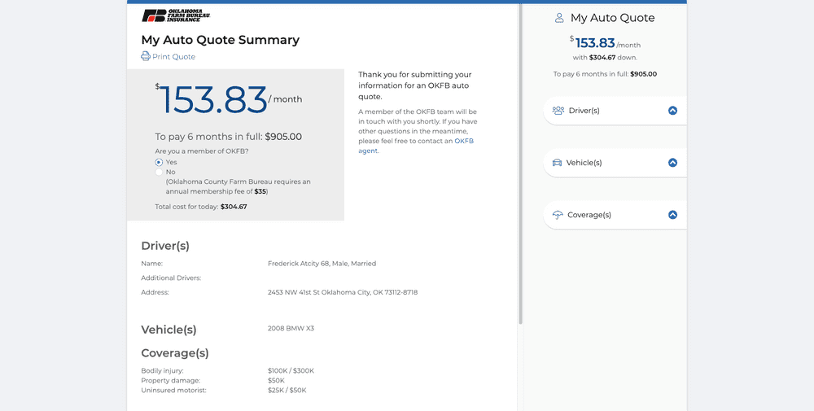
Task: Click the large 153.83 monthly price
Action: pyautogui.click(x=212, y=99)
